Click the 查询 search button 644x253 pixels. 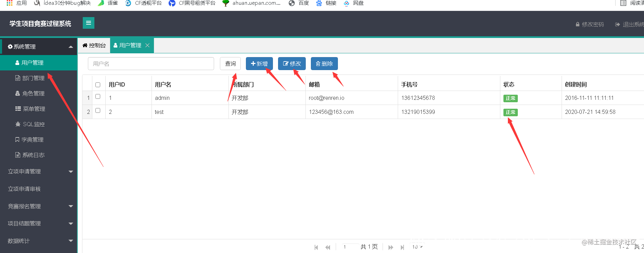click(231, 64)
